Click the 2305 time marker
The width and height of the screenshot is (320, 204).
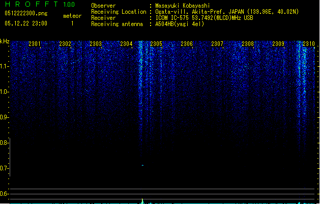tap(156, 44)
